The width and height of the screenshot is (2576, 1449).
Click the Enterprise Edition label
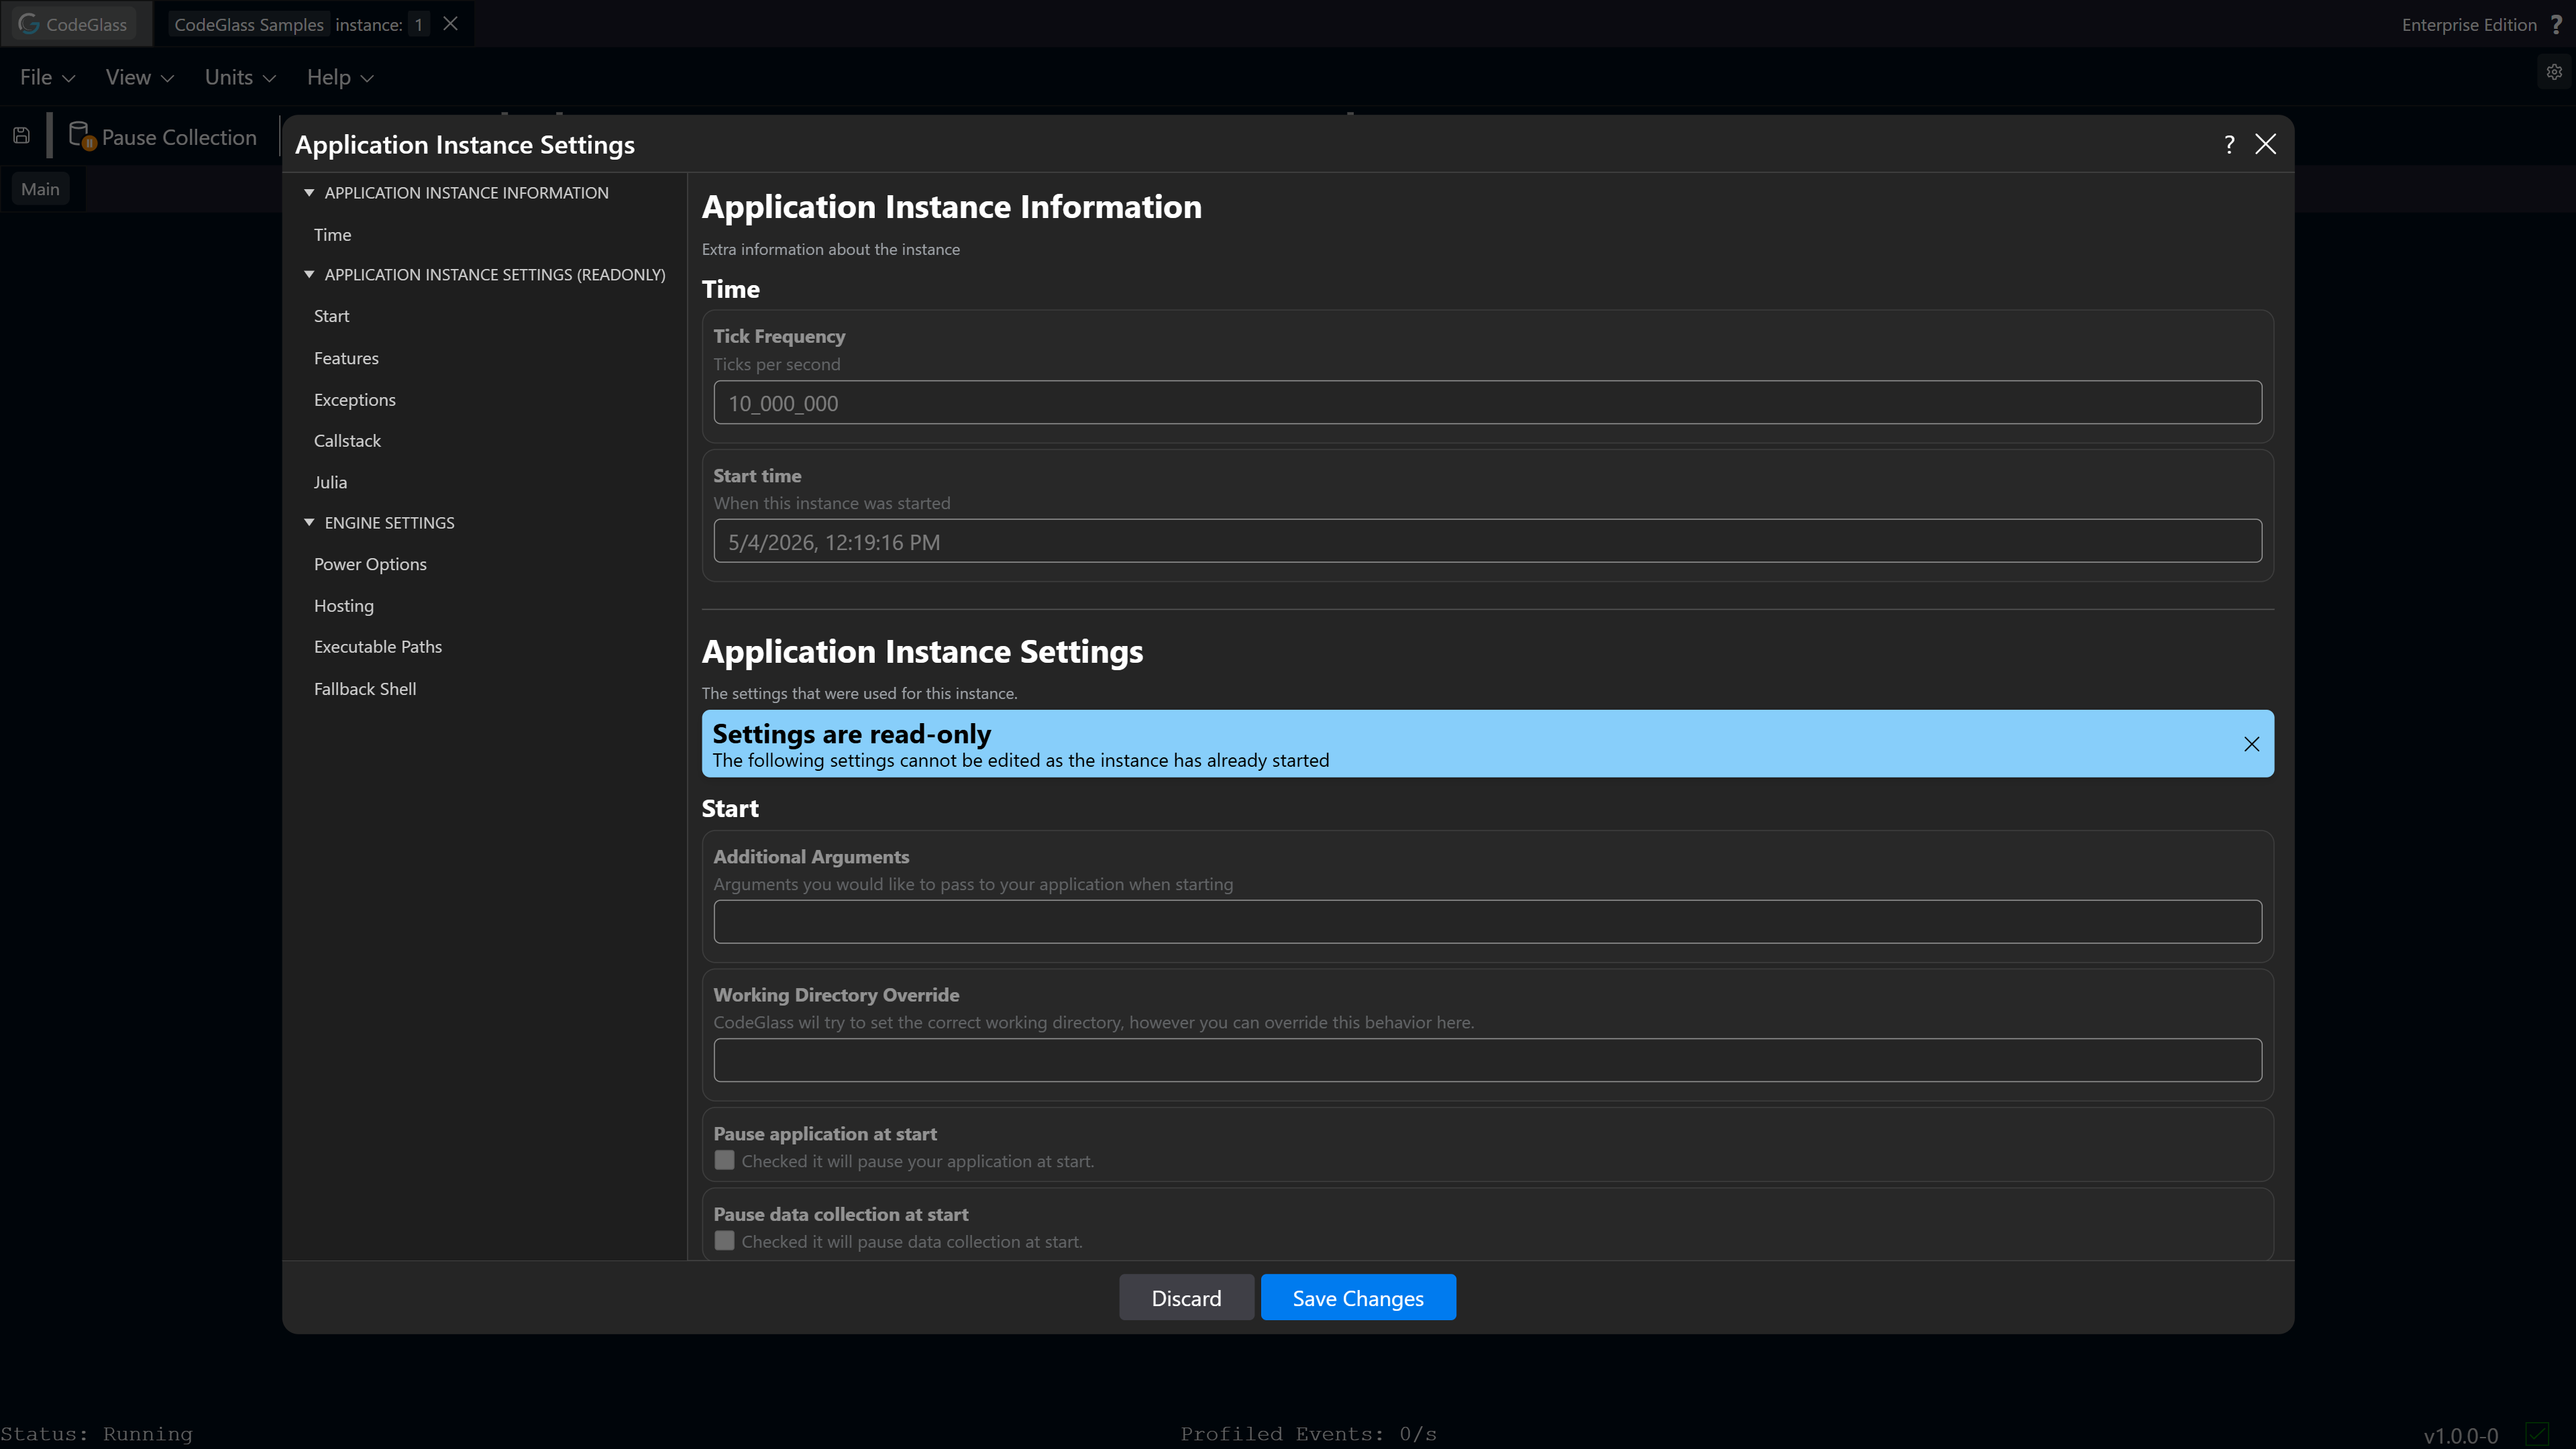(x=2469, y=25)
